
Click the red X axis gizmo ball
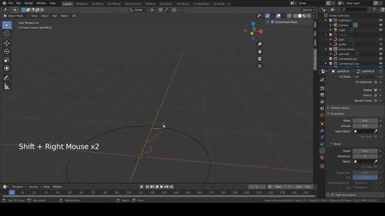(x=260, y=31)
